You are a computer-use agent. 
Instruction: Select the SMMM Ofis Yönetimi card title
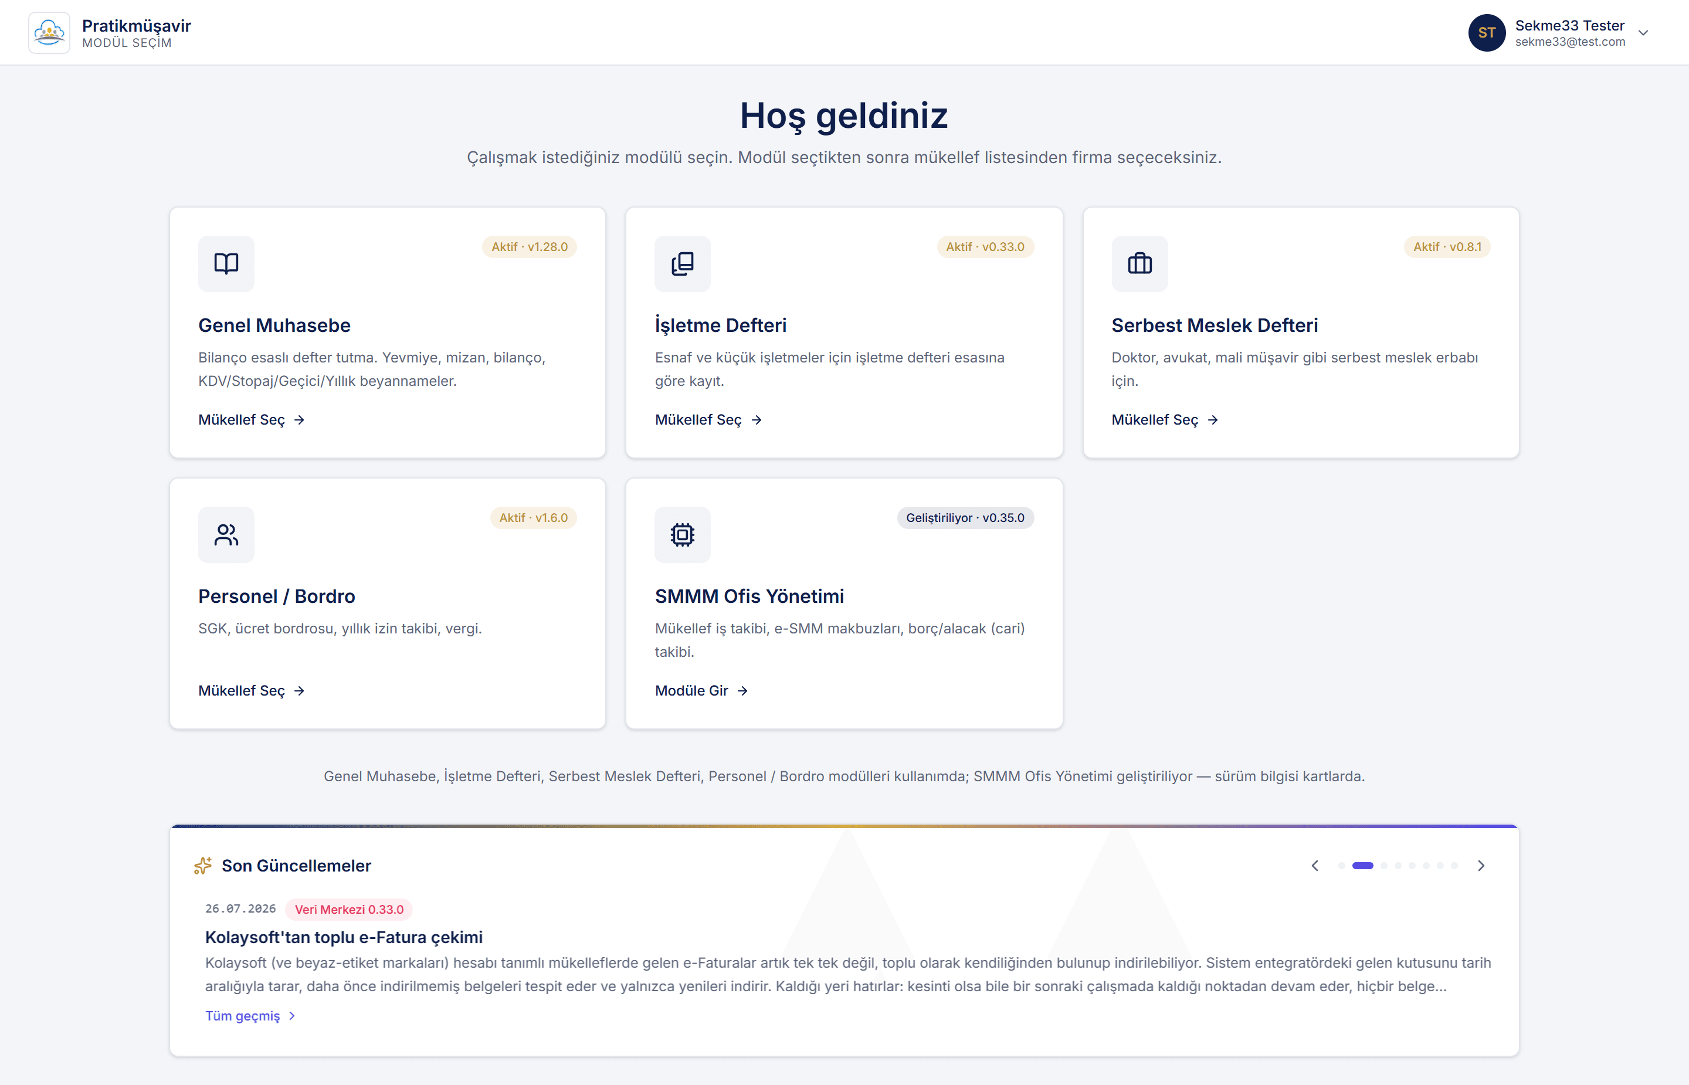(x=749, y=596)
